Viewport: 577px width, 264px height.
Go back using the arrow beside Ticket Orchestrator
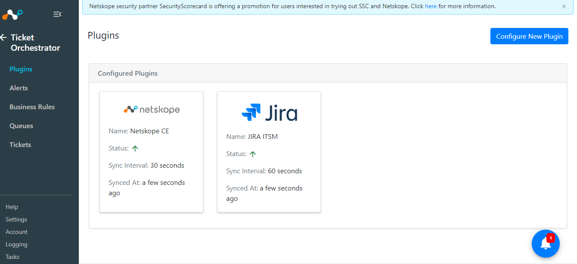[3, 37]
